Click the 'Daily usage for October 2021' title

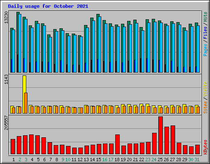tap(48, 6)
